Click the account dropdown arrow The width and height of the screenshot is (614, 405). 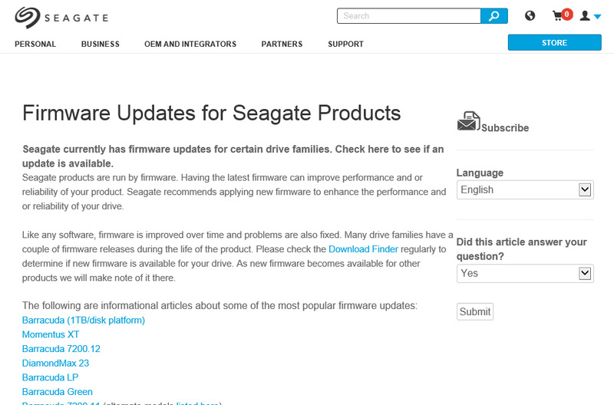pos(597,17)
